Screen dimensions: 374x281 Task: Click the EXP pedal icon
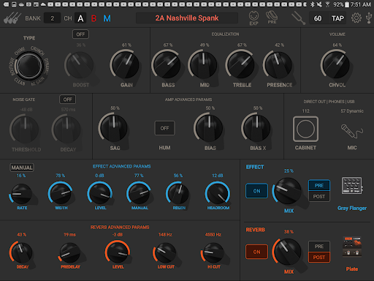[x=253, y=18]
